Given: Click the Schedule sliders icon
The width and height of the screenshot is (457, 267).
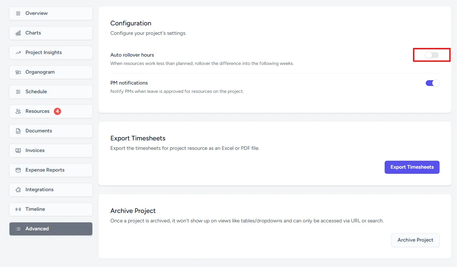Looking at the screenshot, I should pyautogui.click(x=18, y=92).
